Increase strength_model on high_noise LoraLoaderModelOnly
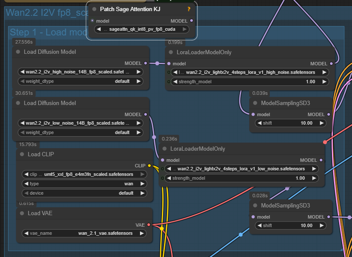 325,82
